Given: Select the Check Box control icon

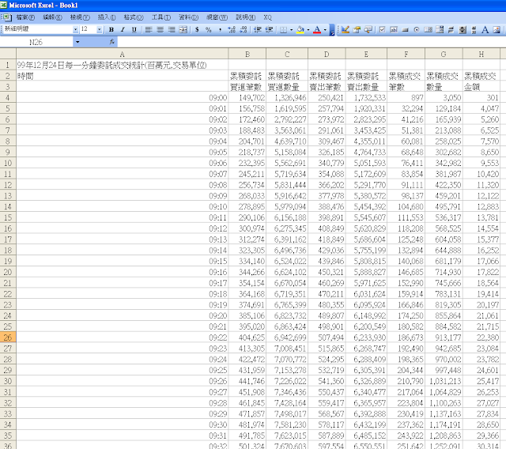Looking at the screenshot, I should (x=382, y=30).
